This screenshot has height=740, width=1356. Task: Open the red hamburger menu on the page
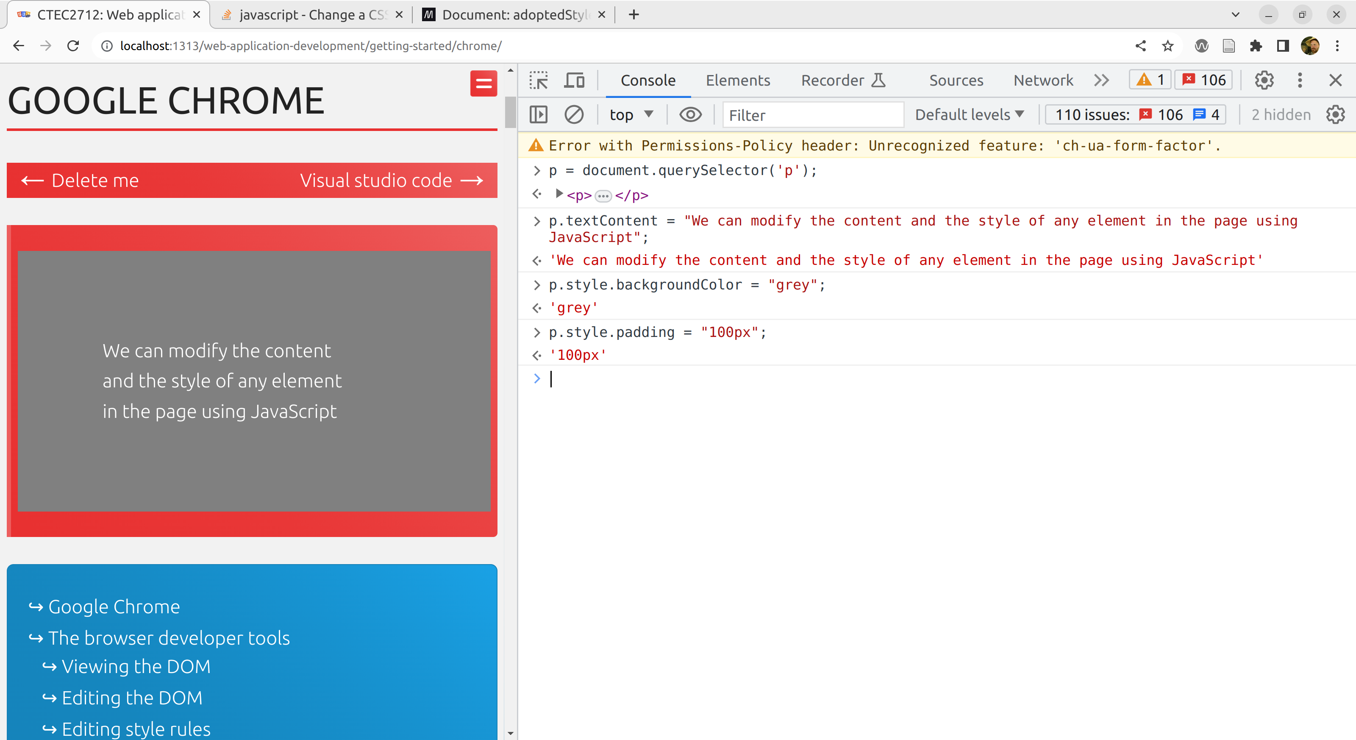(x=483, y=83)
